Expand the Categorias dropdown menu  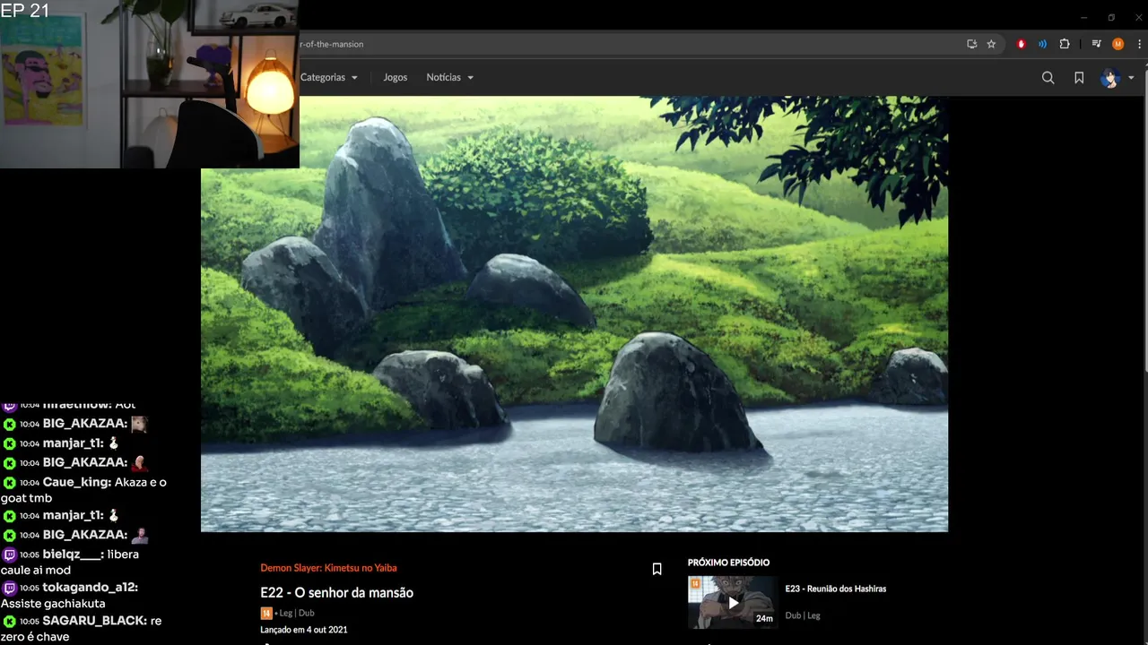click(329, 78)
